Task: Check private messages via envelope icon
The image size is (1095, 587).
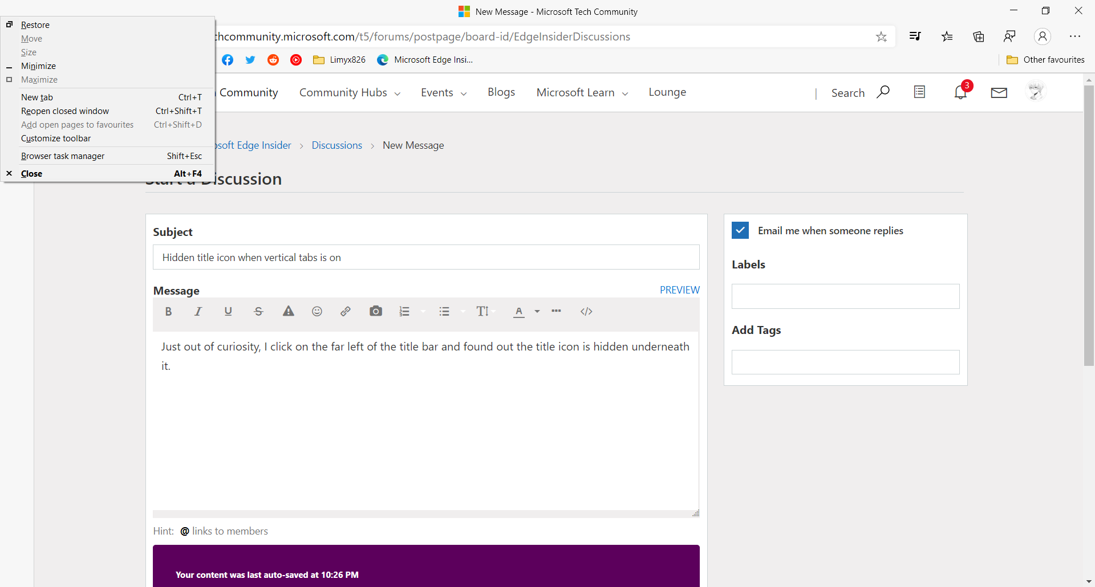Action: tap(999, 92)
